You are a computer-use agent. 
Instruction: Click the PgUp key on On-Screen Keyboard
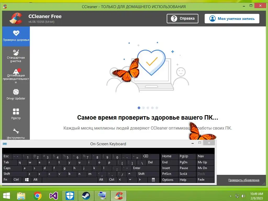tap(187, 156)
